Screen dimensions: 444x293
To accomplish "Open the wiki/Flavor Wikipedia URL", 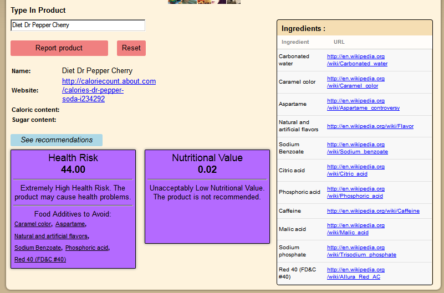I will point(370,126).
